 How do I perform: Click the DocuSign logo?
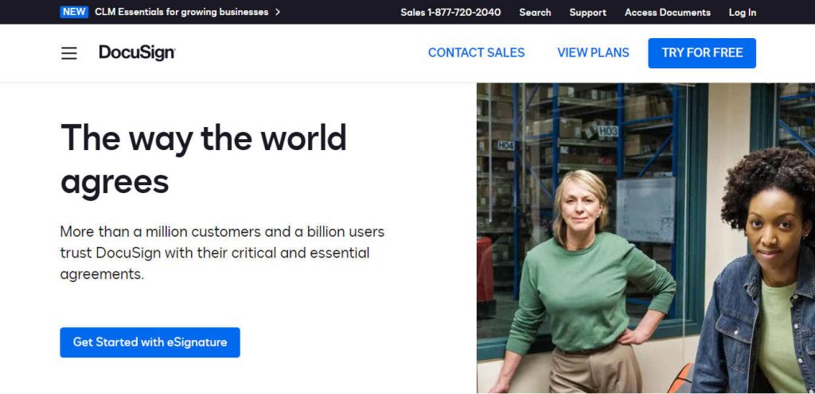point(137,53)
